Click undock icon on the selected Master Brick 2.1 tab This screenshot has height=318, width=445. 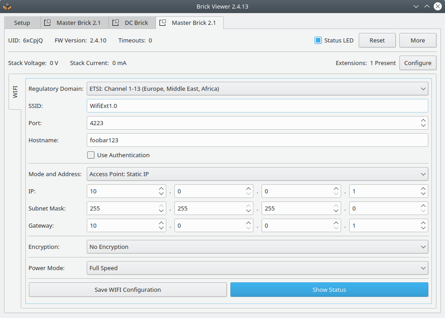point(163,23)
